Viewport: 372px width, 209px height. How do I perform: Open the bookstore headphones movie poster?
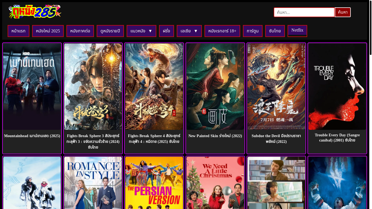[x=276, y=183]
